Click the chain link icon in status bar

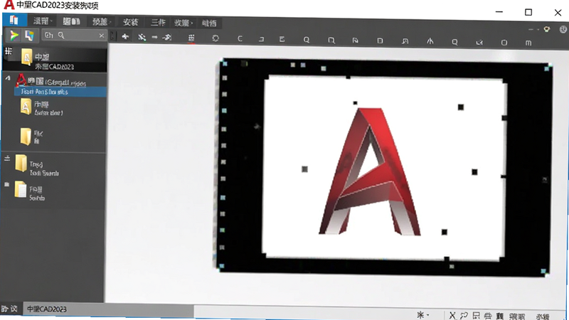click(x=464, y=316)
